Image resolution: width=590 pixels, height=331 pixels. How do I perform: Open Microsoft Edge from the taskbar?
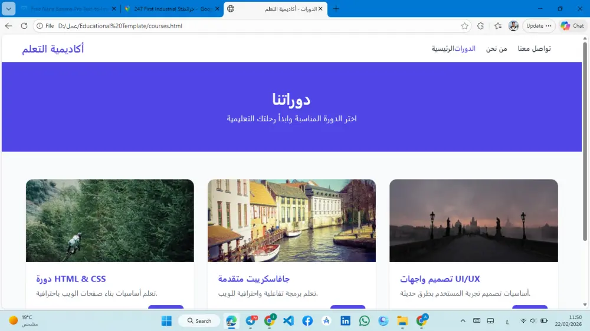tap(231, 321)
